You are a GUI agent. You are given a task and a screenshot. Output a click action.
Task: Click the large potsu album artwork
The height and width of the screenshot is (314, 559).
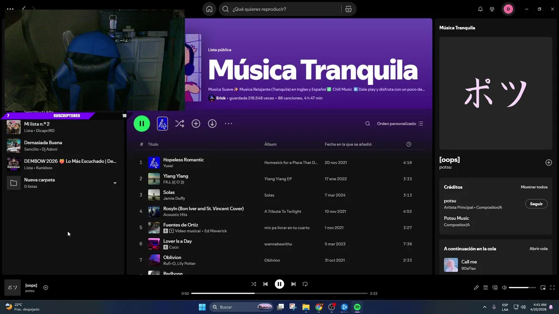pos(496,93)
